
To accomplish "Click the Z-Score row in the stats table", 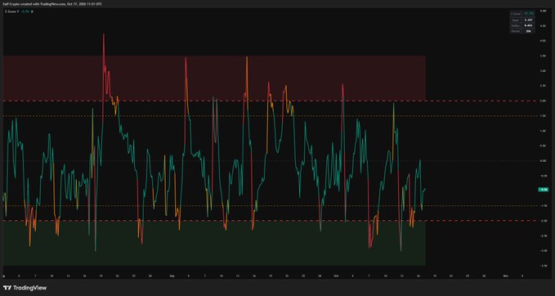I will tap(522, 14).
